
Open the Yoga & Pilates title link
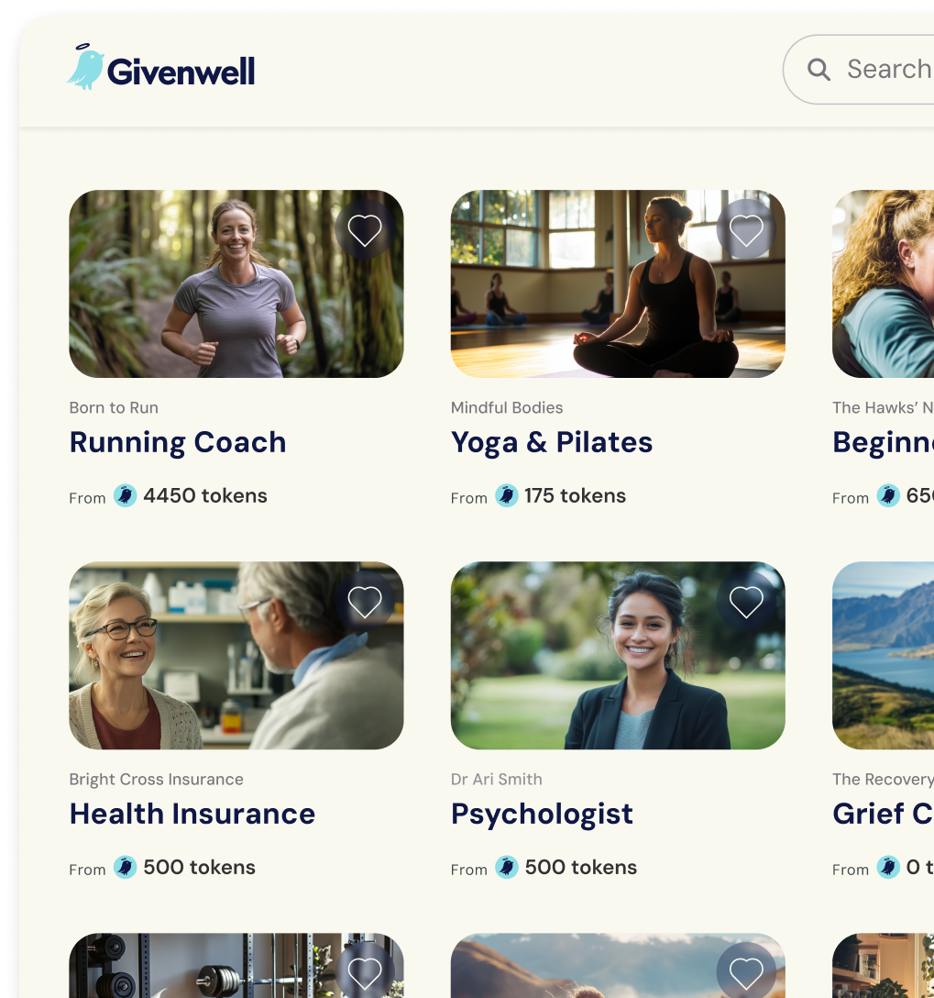(552, 442)
